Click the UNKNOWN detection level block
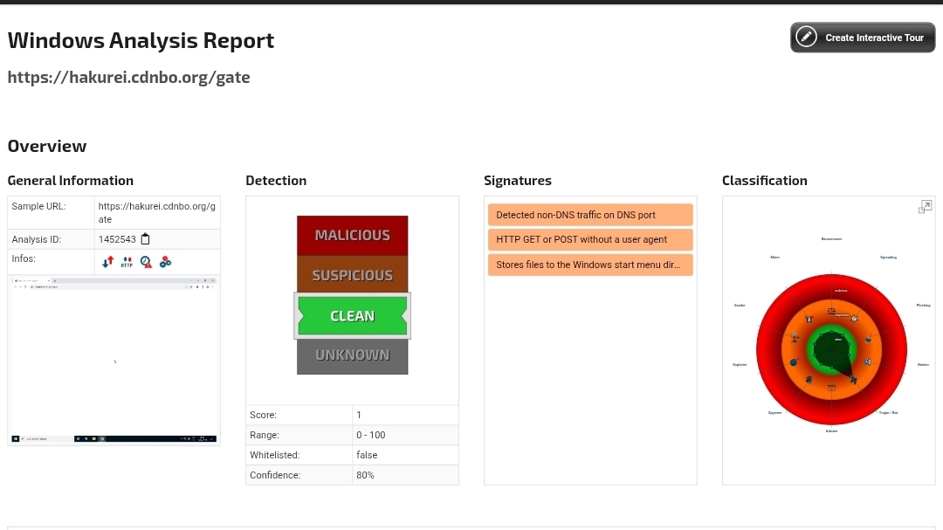Image resolution: width=943 pixels, height=530 pixels. [x=353, y=355]
